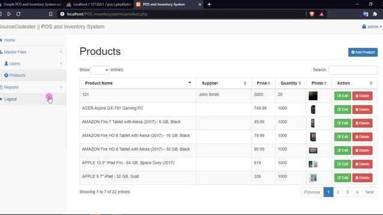Open a new browser tab
Viewport: 383px width, 215px height.
[x=209, y=4]
